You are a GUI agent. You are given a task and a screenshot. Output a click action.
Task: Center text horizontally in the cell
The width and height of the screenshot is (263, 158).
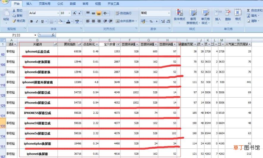click(93, 21)
